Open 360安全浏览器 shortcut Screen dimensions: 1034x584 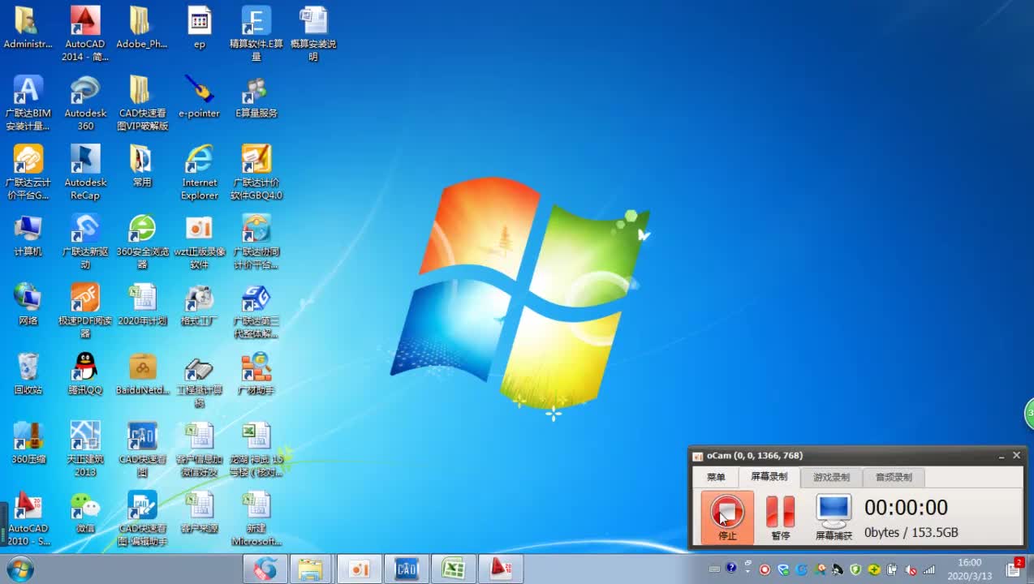click(x=142, y=241)
